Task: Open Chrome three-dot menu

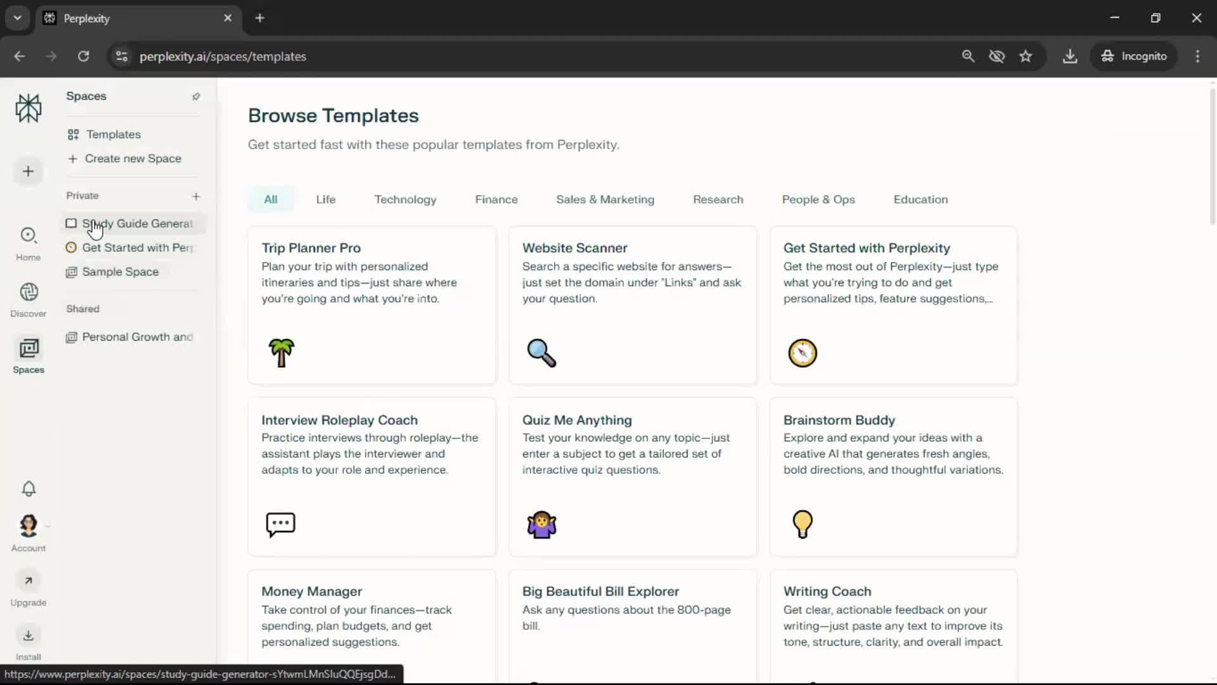Action: (1197, 56)
